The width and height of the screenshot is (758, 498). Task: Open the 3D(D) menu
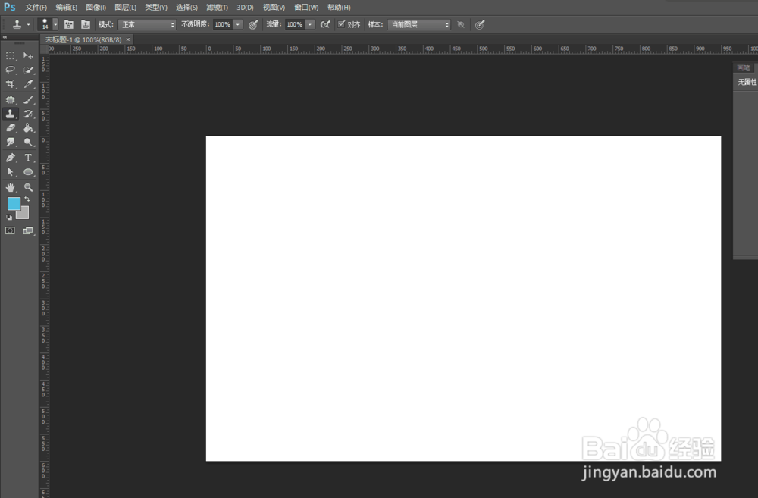(245, 8)
